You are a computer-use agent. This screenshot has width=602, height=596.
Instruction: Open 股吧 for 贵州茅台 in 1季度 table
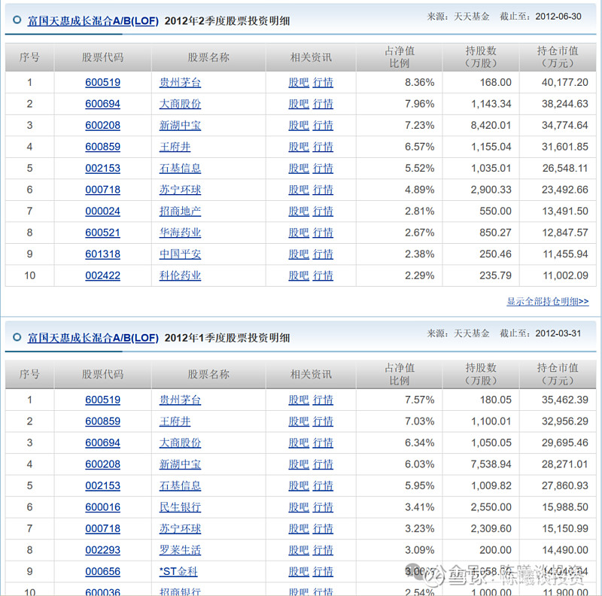(299, 400)
